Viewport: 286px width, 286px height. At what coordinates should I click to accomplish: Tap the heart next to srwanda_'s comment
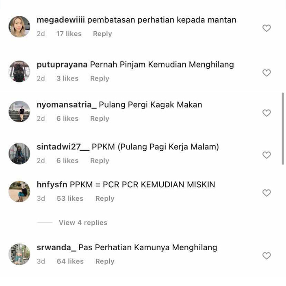pyautogui.click(x=266, y=256)
